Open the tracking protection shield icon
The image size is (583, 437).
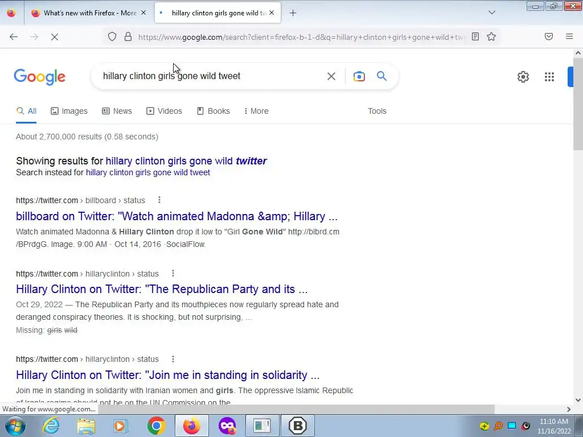(112, 36)
